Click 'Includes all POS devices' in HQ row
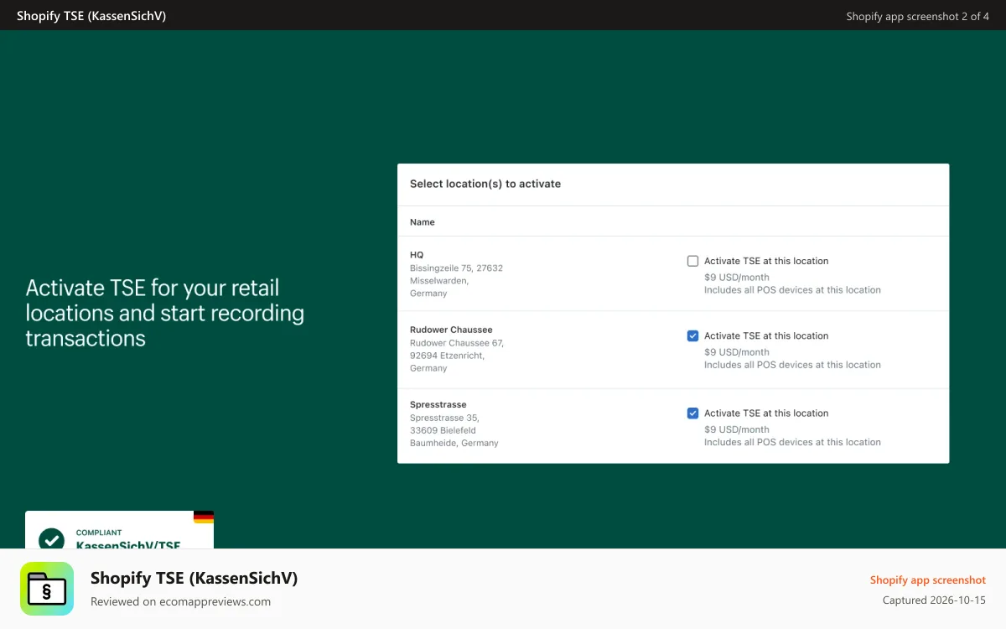1006x629 pixels. pyautogui.click(x=792, y=290)
